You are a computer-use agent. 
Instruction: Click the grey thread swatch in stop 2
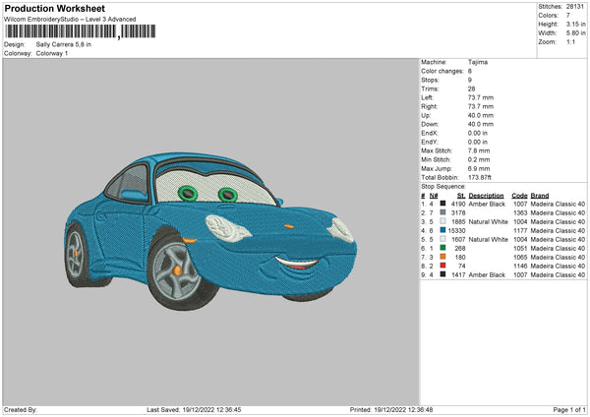tap(443, 212)
